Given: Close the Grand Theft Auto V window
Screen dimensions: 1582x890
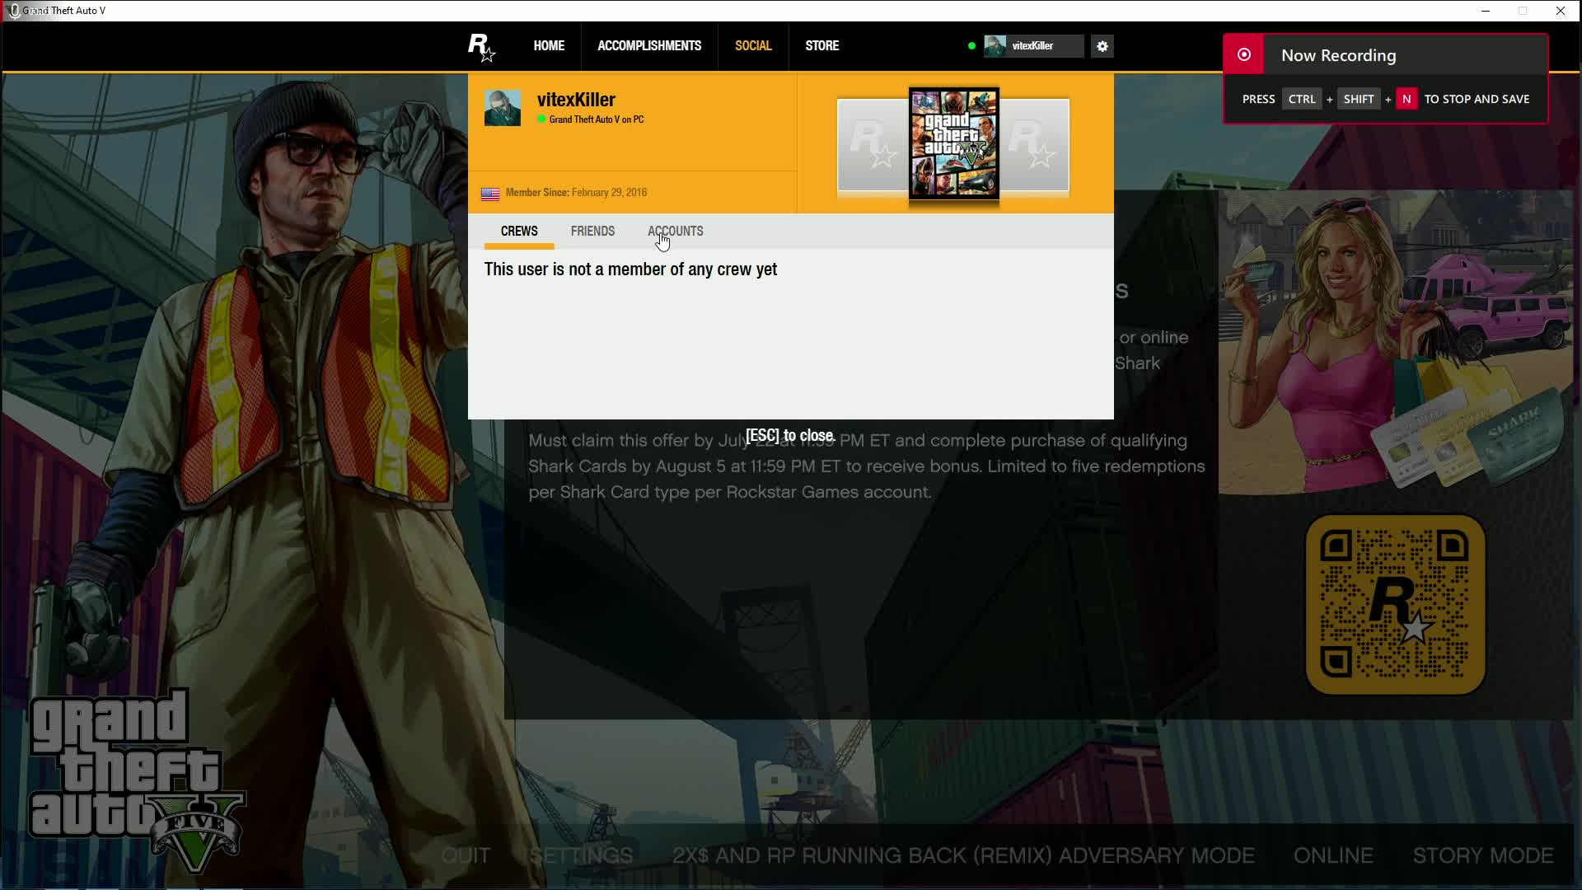Looking at the screenshot, I should click(x=1561, y=11).
